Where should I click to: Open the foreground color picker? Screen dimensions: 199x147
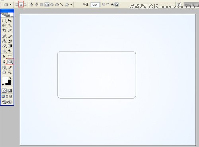[5, 80]
